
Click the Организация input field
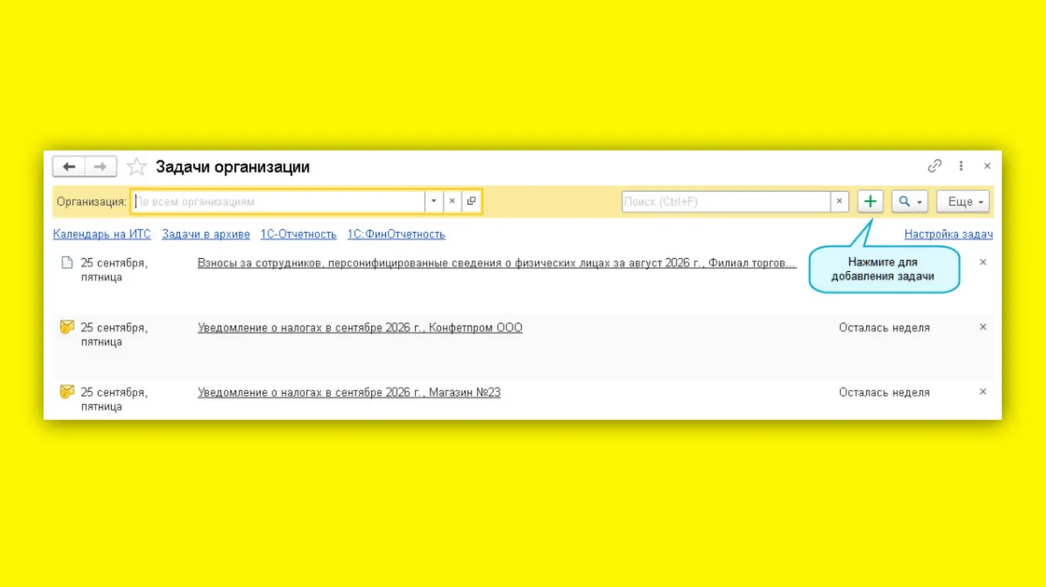click(279, 201)
